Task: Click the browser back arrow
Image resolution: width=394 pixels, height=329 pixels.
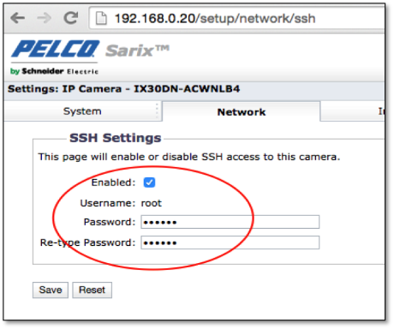Action: [18, 18]
